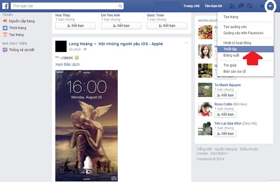
Task: Click Ross Collin's profile picture
Action: pyautogui.click(x=205, y=109)
